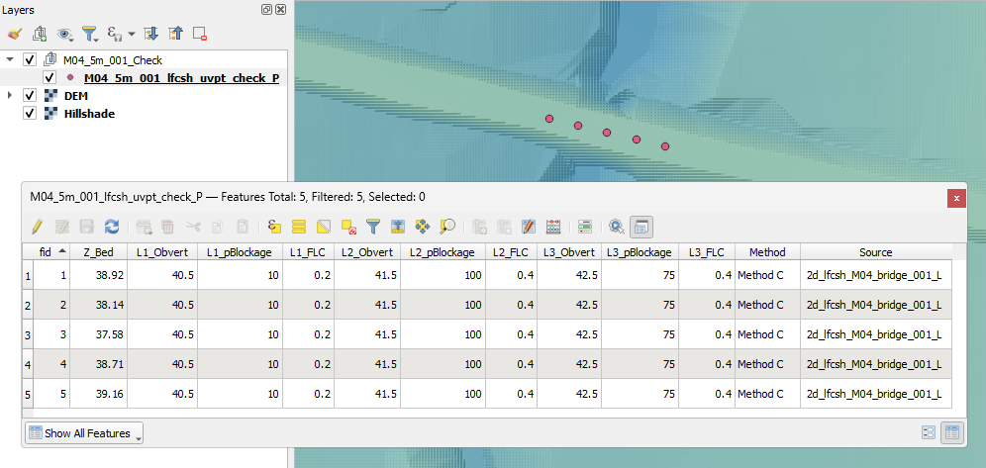Image resolution: width=986 pixels, height=468 pixels.
Task: Toggle editing mode pencil in attribute table
Action: [x=37, y=227]
